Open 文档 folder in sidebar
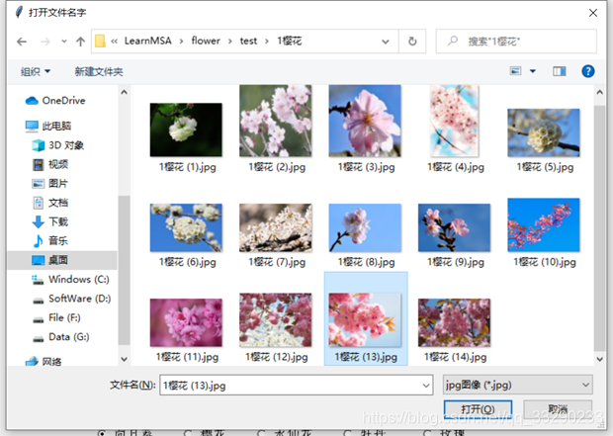This screenshot has width=613, height=436. (x=50, y=203)
